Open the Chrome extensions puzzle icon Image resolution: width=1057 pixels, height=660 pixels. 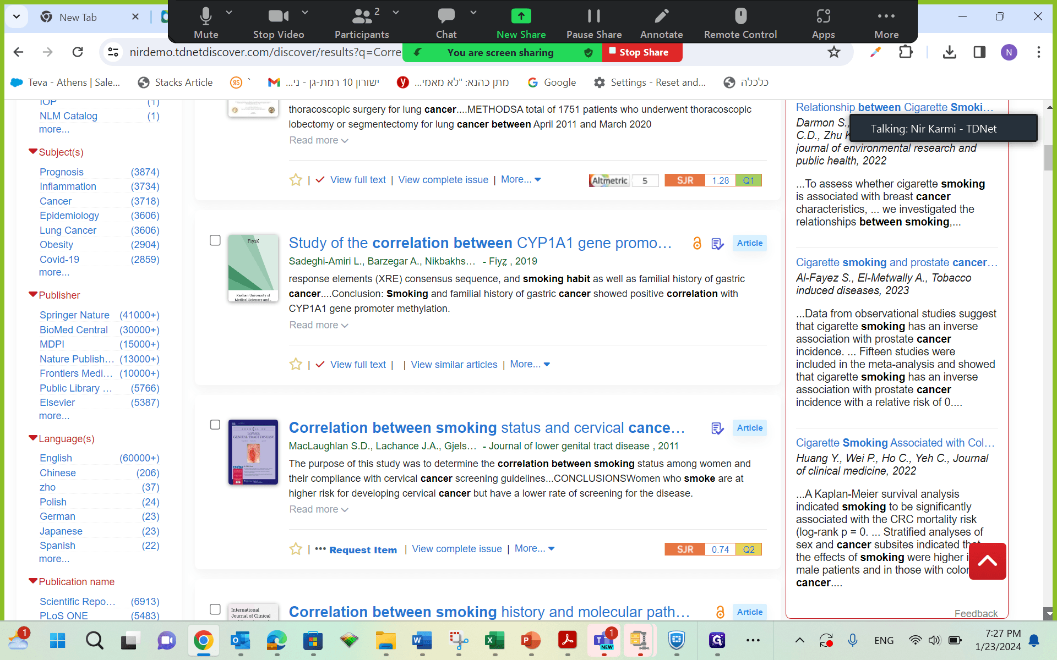[x=905, y=52]
